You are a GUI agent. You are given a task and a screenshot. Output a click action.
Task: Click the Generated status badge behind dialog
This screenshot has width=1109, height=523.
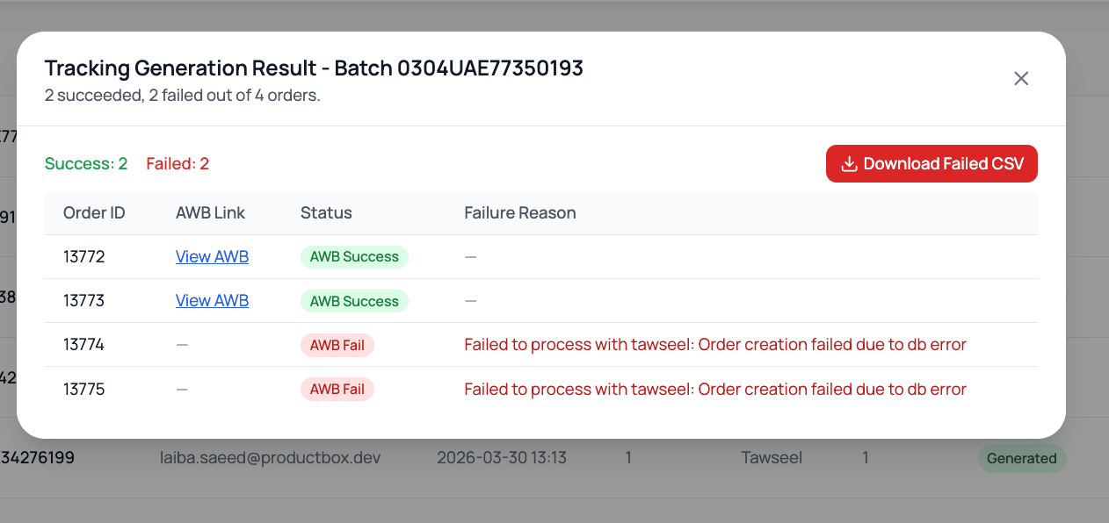[x=1022, y=458]
